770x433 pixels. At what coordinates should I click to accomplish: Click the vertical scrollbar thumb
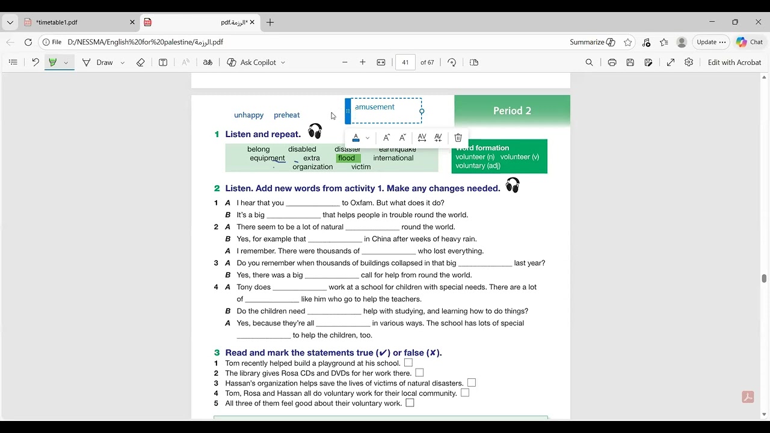[x=764, y=278]
